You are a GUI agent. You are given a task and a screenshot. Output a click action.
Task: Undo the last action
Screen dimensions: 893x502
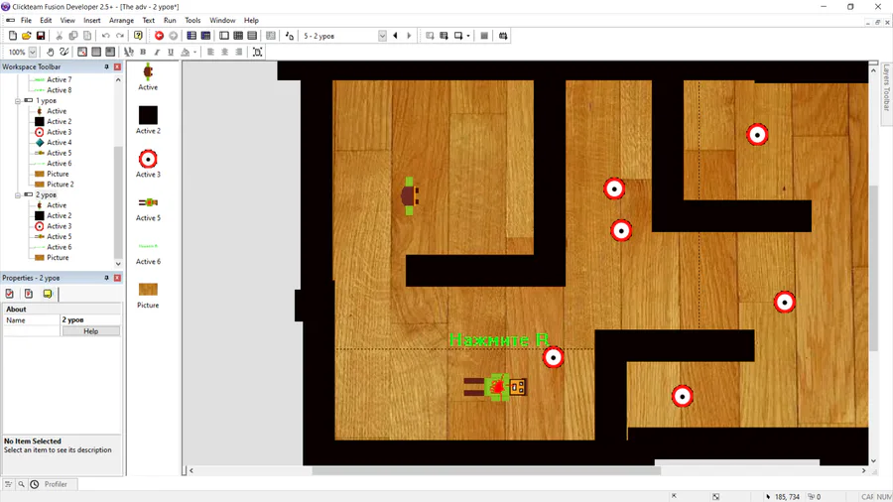105,36
